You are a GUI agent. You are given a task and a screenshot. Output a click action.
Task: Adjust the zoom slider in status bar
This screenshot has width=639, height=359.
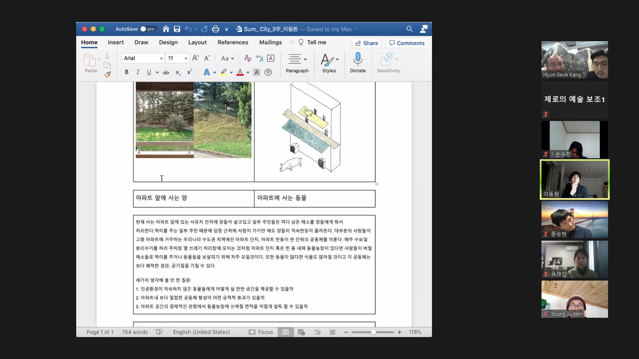coord(373,332)
